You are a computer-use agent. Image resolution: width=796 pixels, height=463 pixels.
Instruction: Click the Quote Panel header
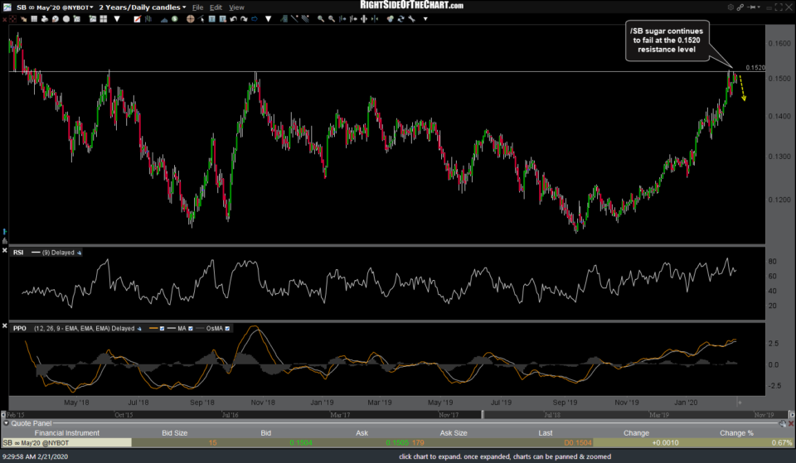click(30, 422)
